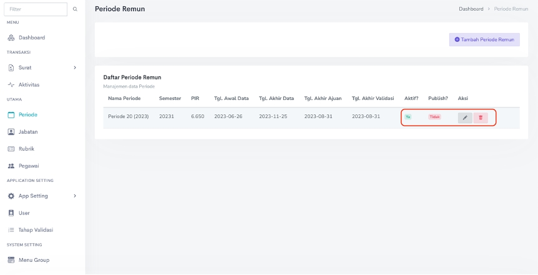Toggle the green 'Ya' Aktif badge
This screenshot has height=275, width=538.
tap(408, 117)
